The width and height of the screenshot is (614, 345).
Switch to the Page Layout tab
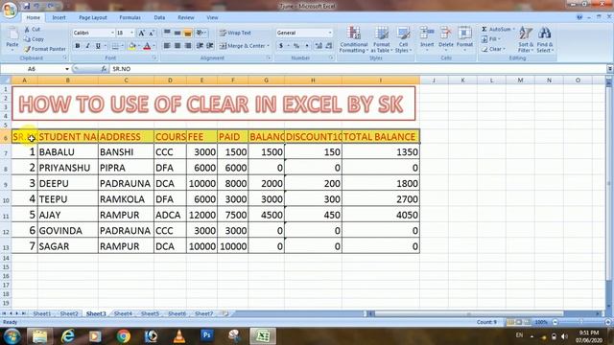point(93,17)
